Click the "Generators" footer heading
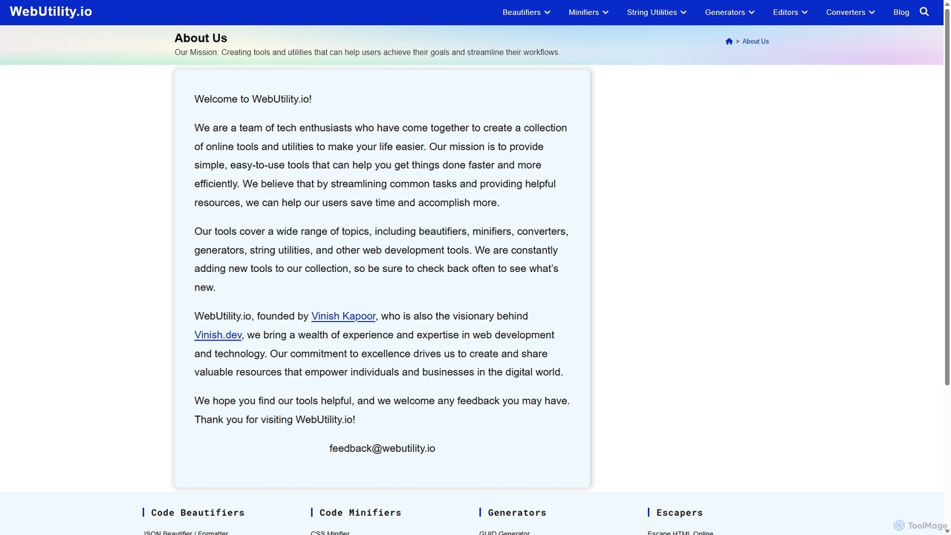Image resolution: width=951 pixels, height=535 pixels. point(517,513)
